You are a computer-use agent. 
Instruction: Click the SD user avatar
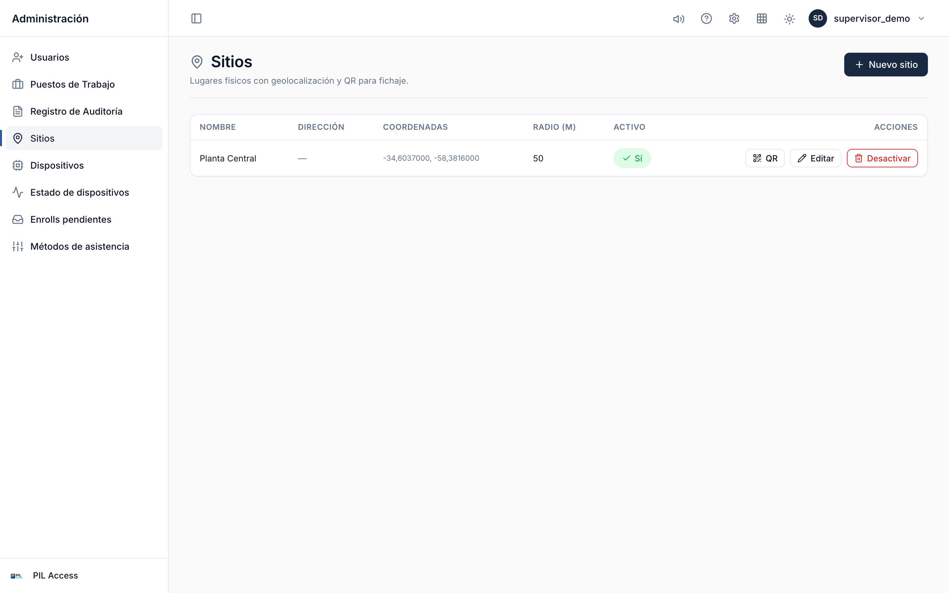pos(818,18)
